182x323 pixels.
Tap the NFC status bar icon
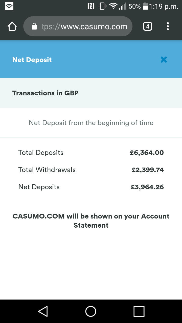coord(91,6)
